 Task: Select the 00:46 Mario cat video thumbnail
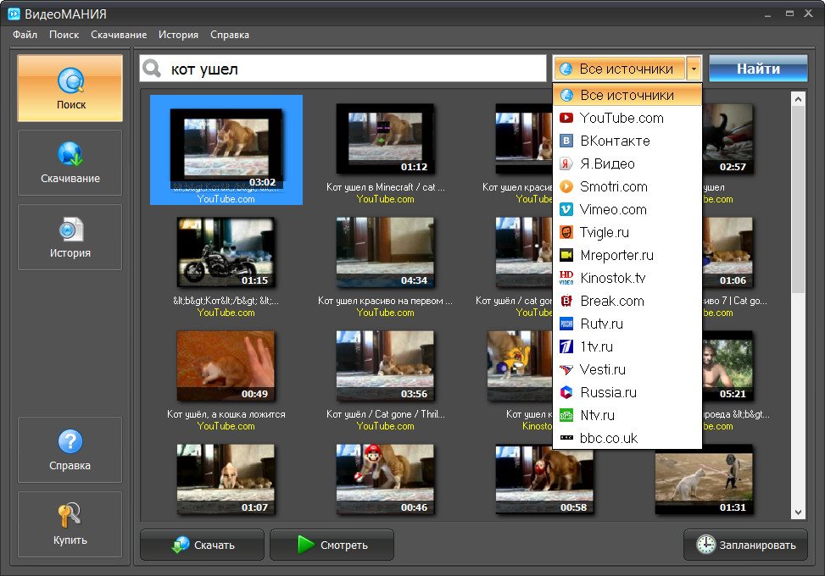coord(385,479)
